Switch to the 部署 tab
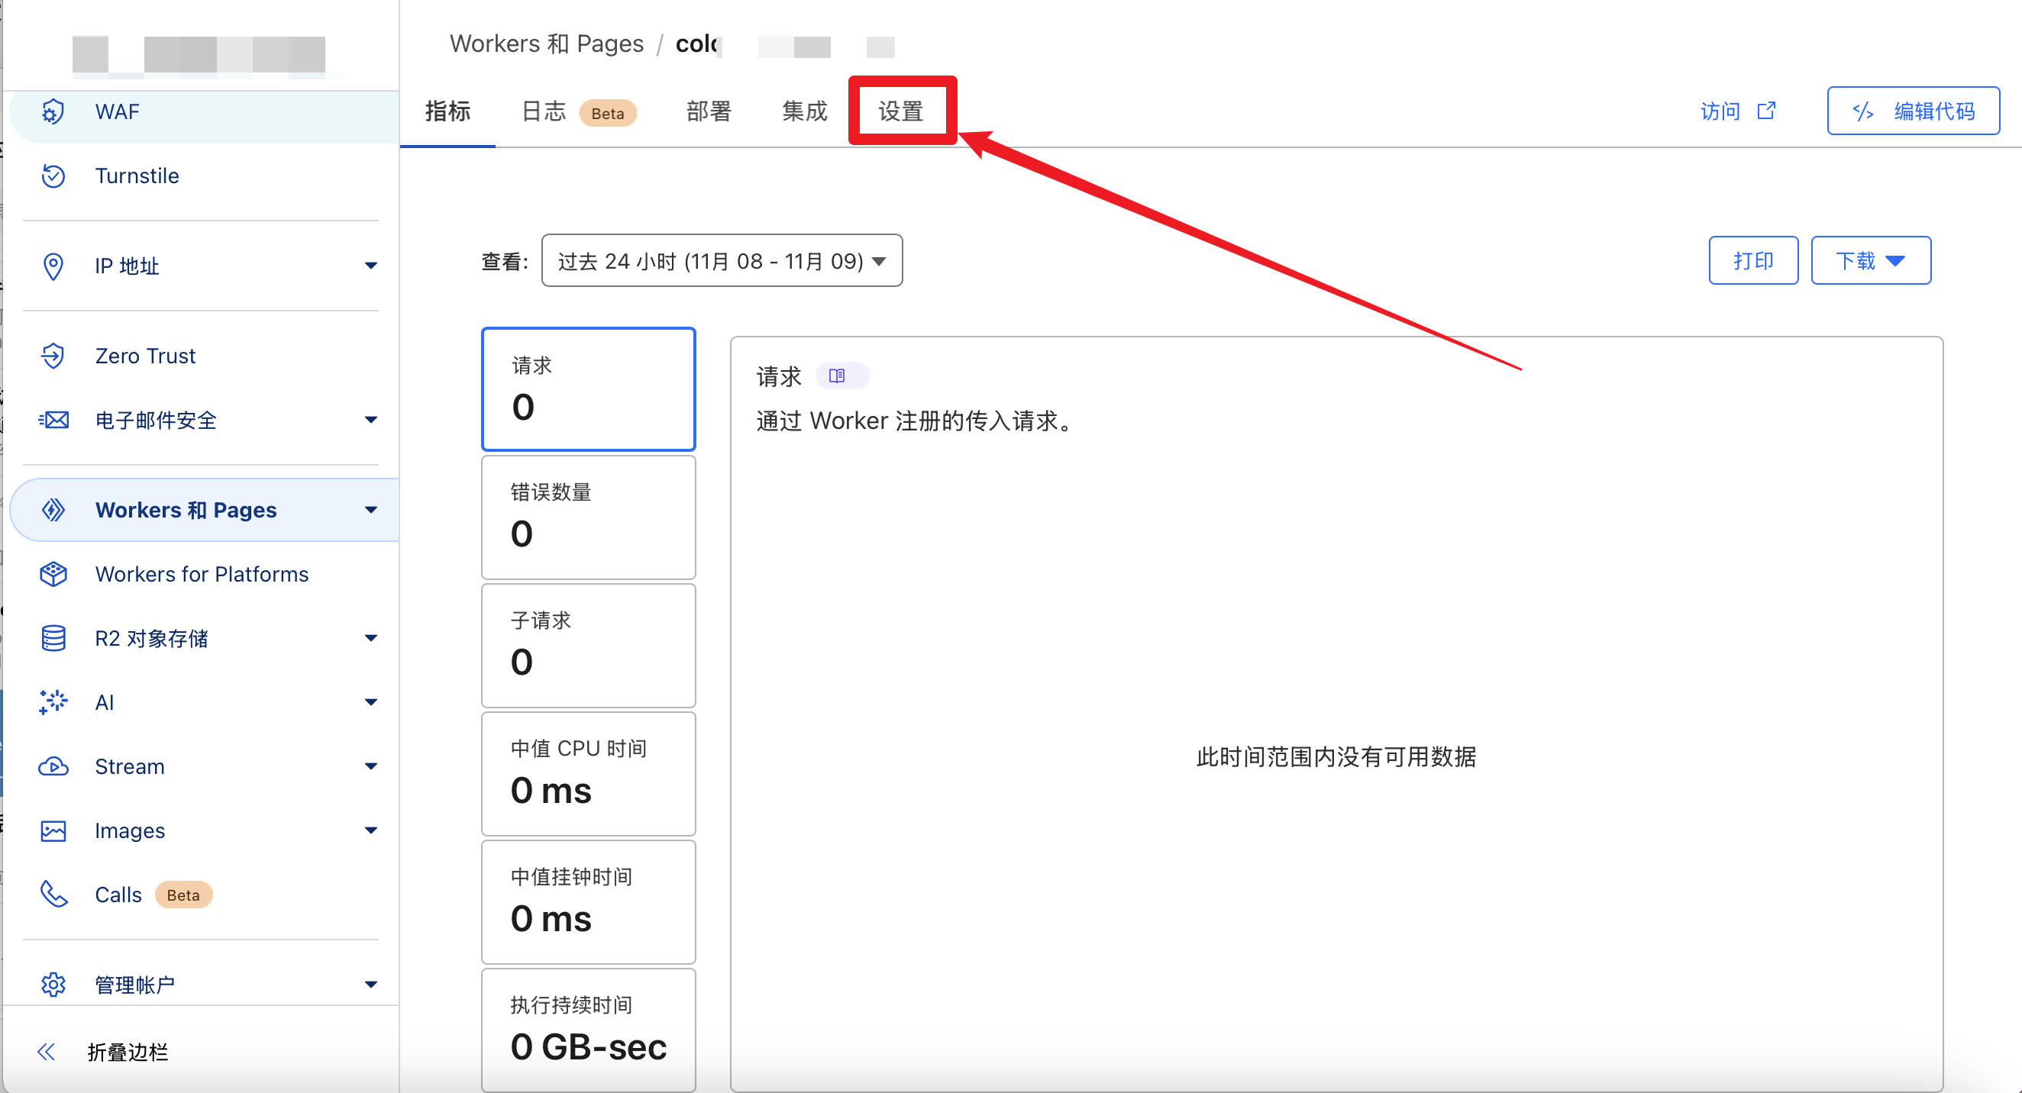The width and height of the screenshot is (2022, 1093). coord(708,111)
